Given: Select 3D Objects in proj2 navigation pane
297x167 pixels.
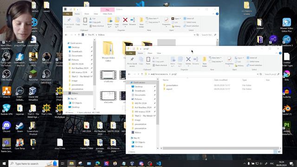Looking at the screenshot, I should (x=140, y=142).
